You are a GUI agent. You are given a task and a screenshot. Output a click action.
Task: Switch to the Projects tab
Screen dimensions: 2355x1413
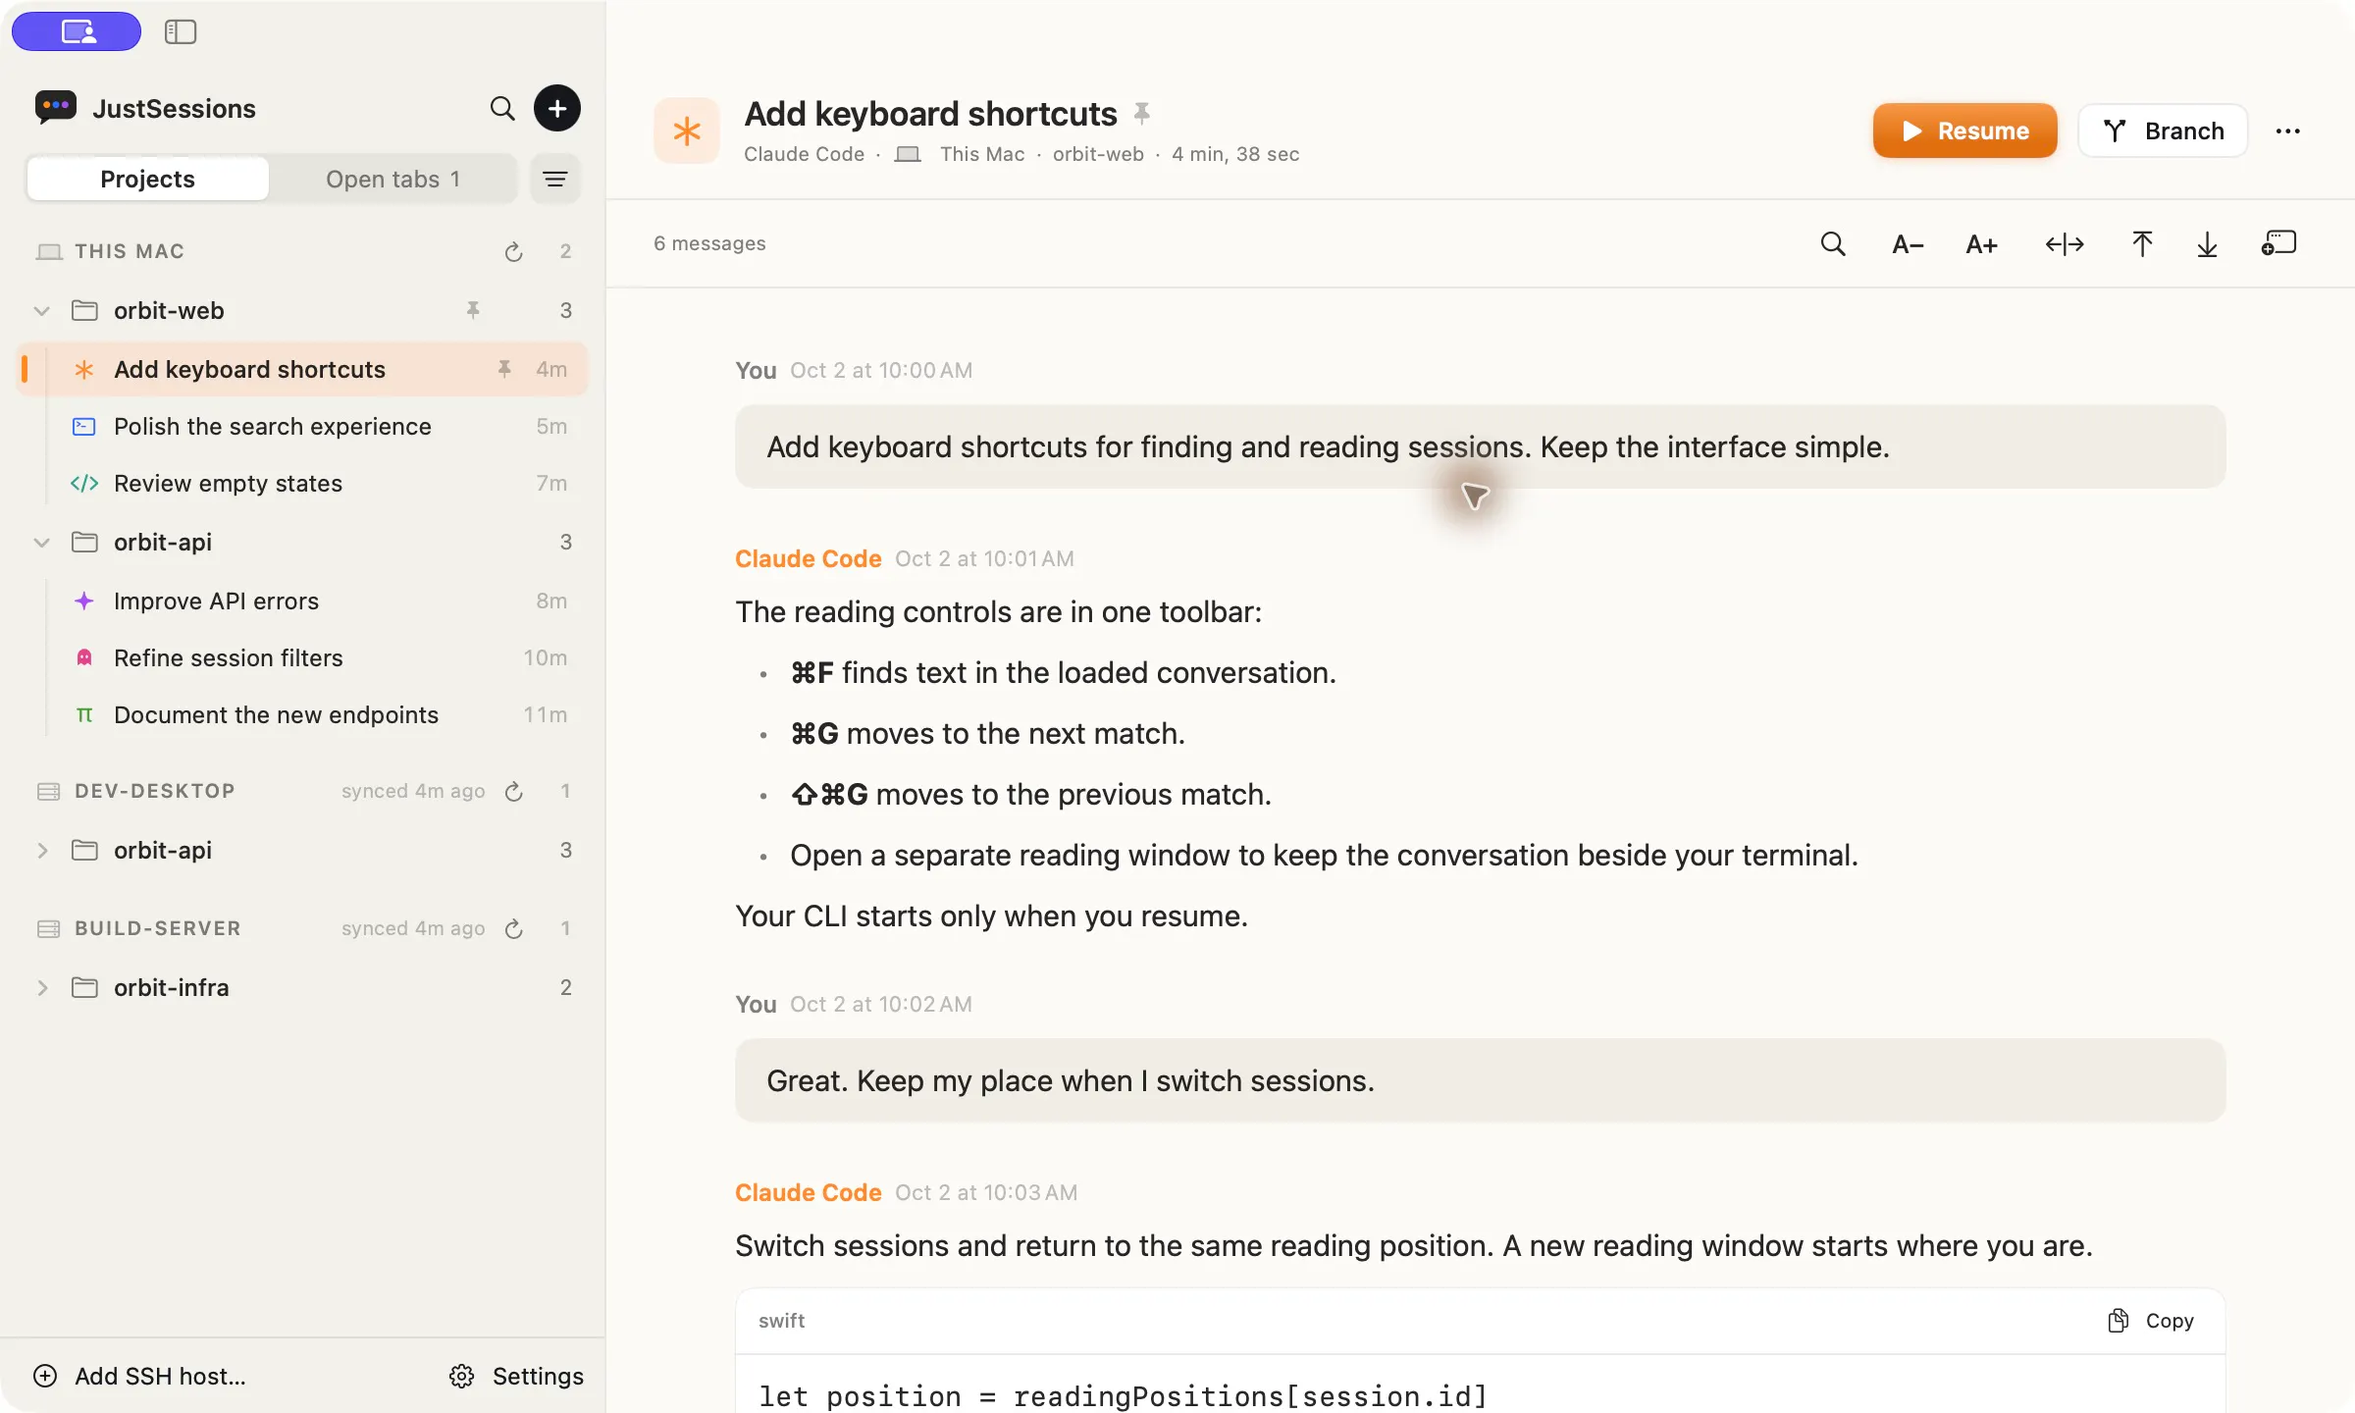[x=147, y=179]
